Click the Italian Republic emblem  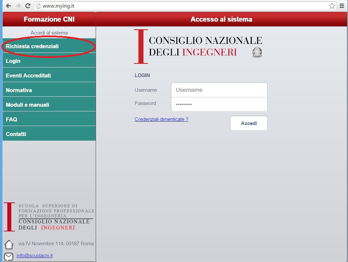coord(257,53)
